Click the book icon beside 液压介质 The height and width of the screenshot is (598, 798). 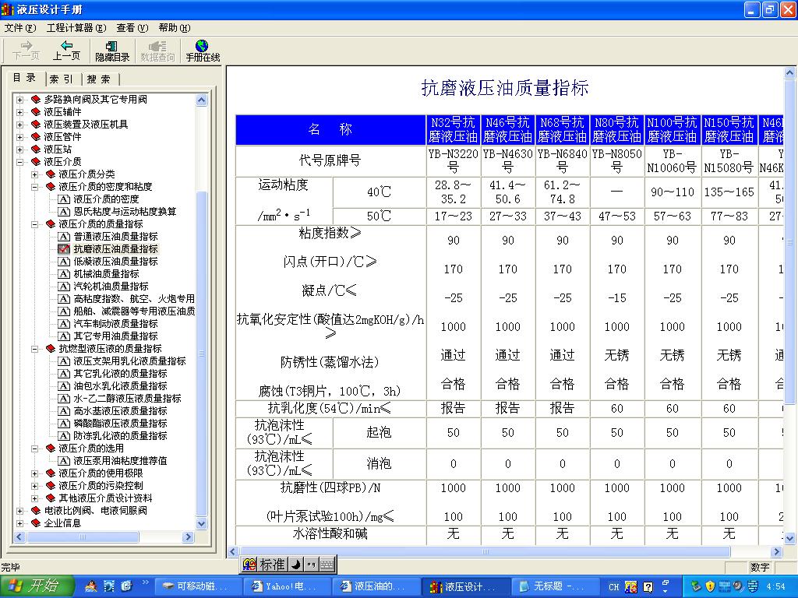36,162
